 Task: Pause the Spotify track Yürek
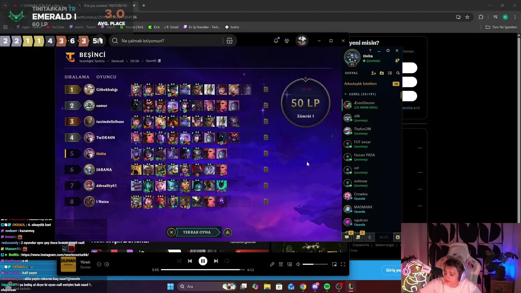pos(203,261)
